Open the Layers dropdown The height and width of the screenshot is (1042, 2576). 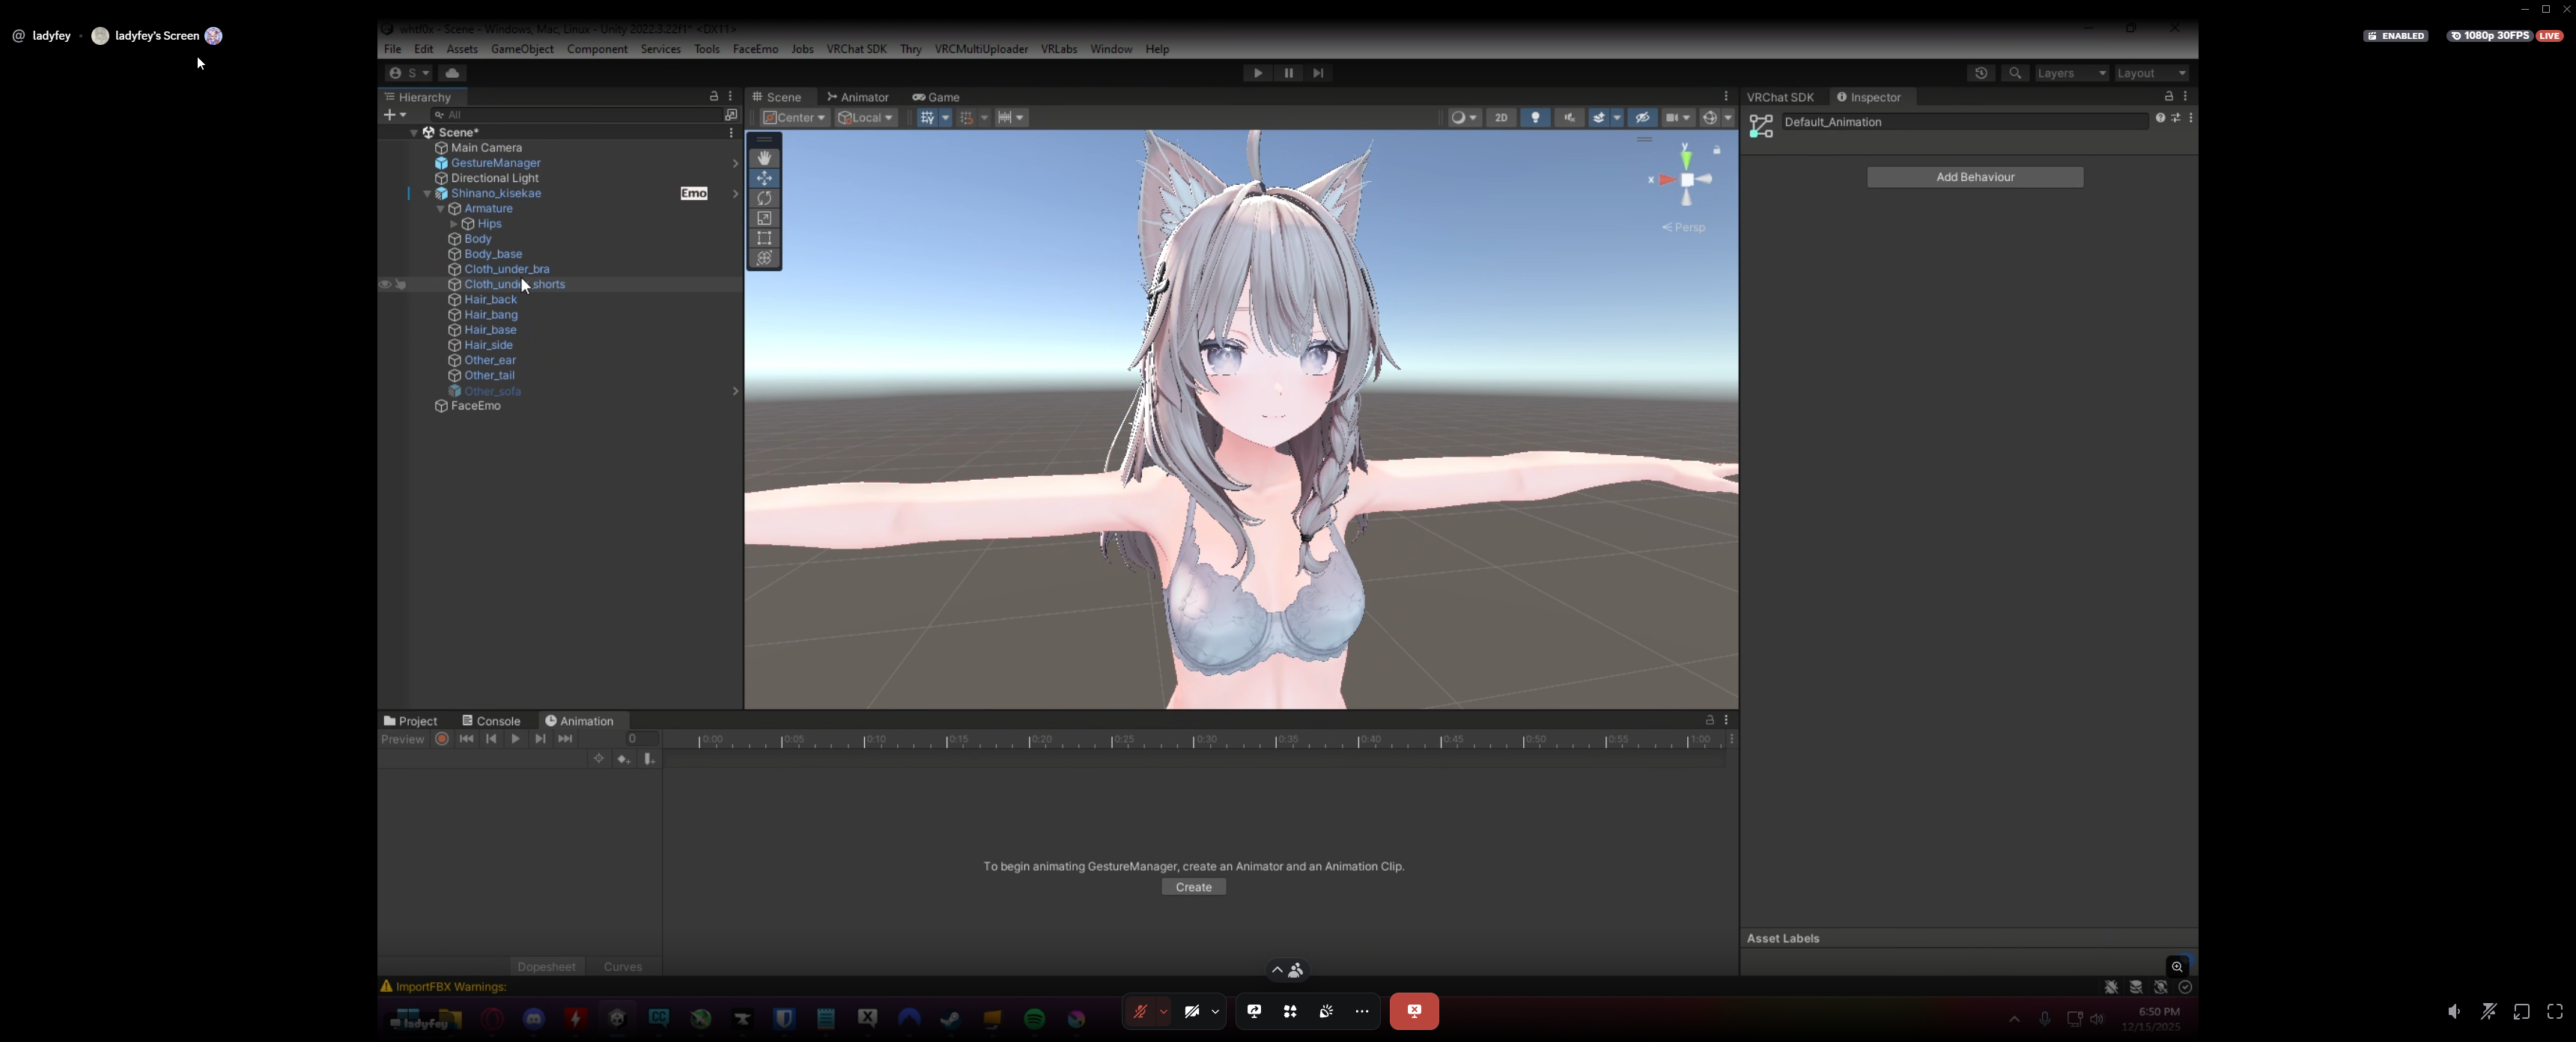pos(2071,73)
